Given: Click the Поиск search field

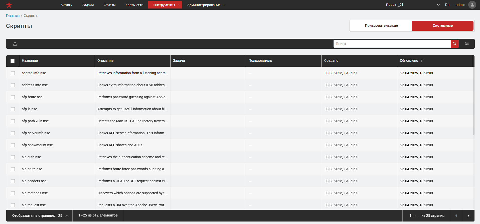Looking at the screenshot, I should tap(392, 44).
